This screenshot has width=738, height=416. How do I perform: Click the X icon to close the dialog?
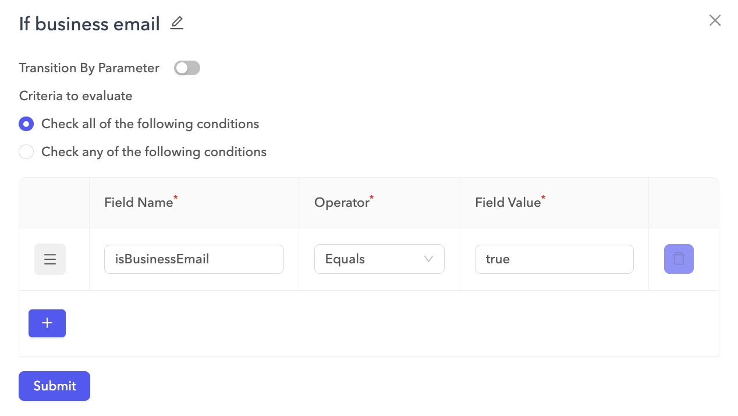pyautogui.click(x=715, y=20)
